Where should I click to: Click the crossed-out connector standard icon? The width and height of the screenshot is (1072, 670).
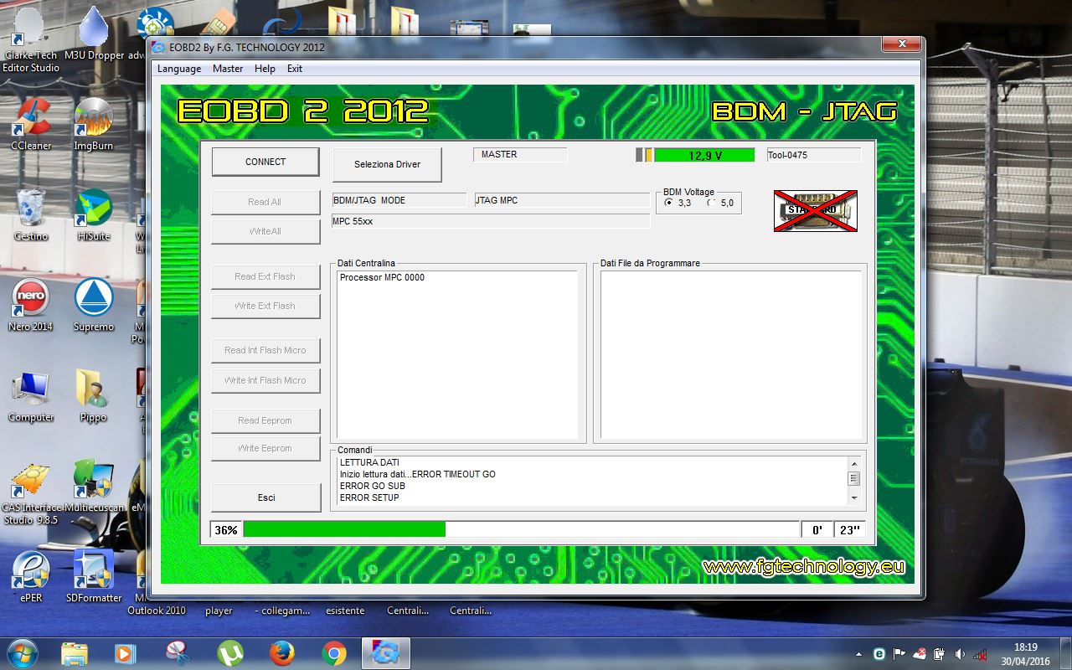[x=815, y=210]
